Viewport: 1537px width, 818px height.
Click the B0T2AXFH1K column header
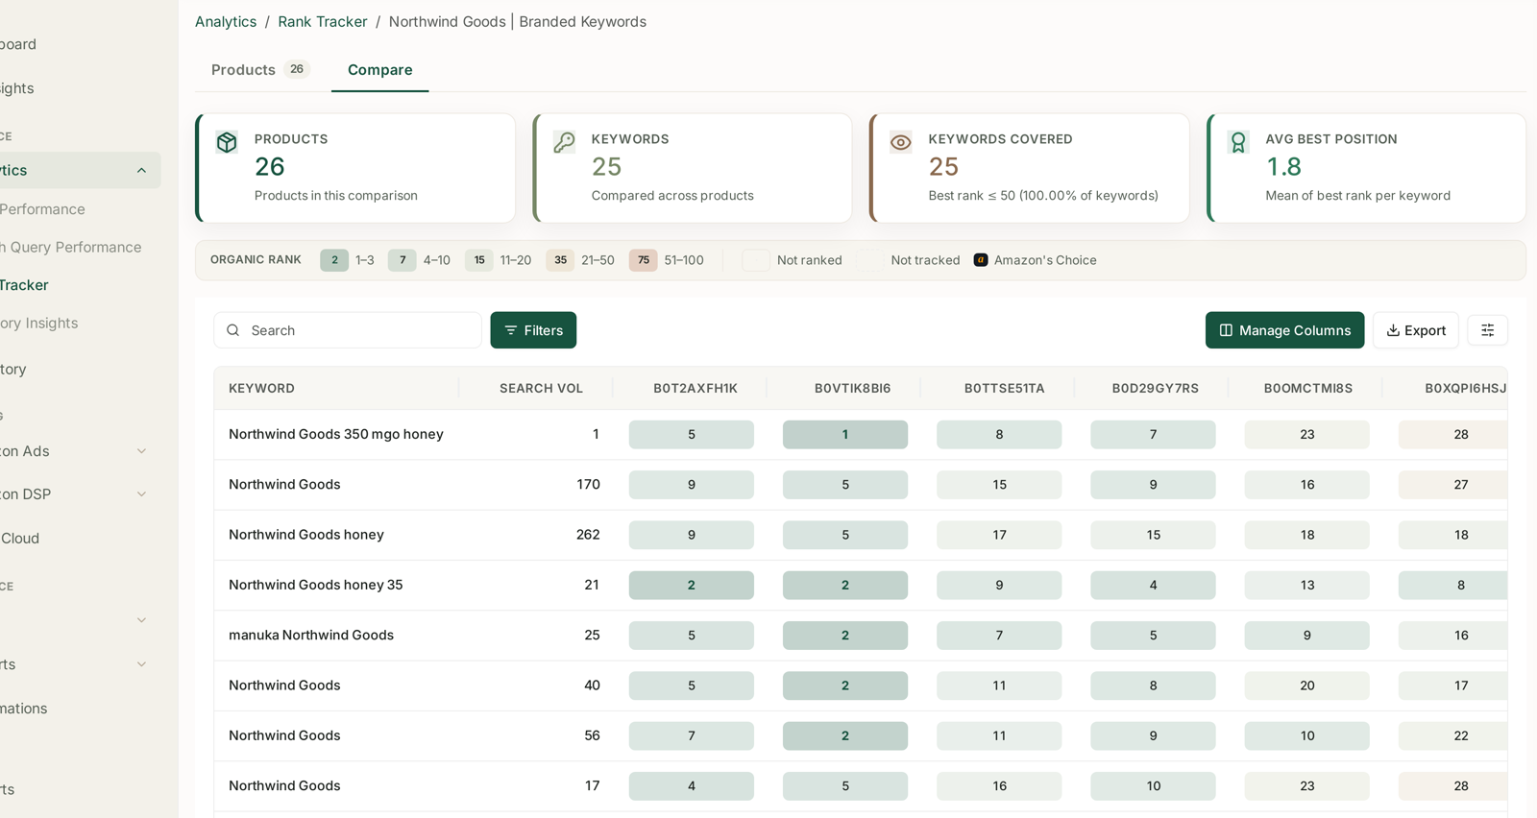[x=695, y=389]
